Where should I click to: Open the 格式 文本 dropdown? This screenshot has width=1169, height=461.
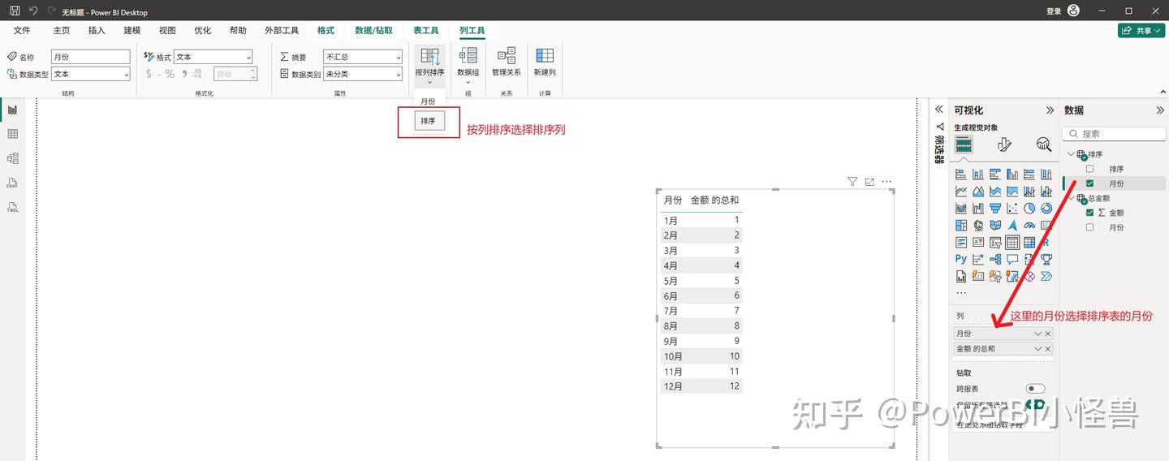click(214, 57)
